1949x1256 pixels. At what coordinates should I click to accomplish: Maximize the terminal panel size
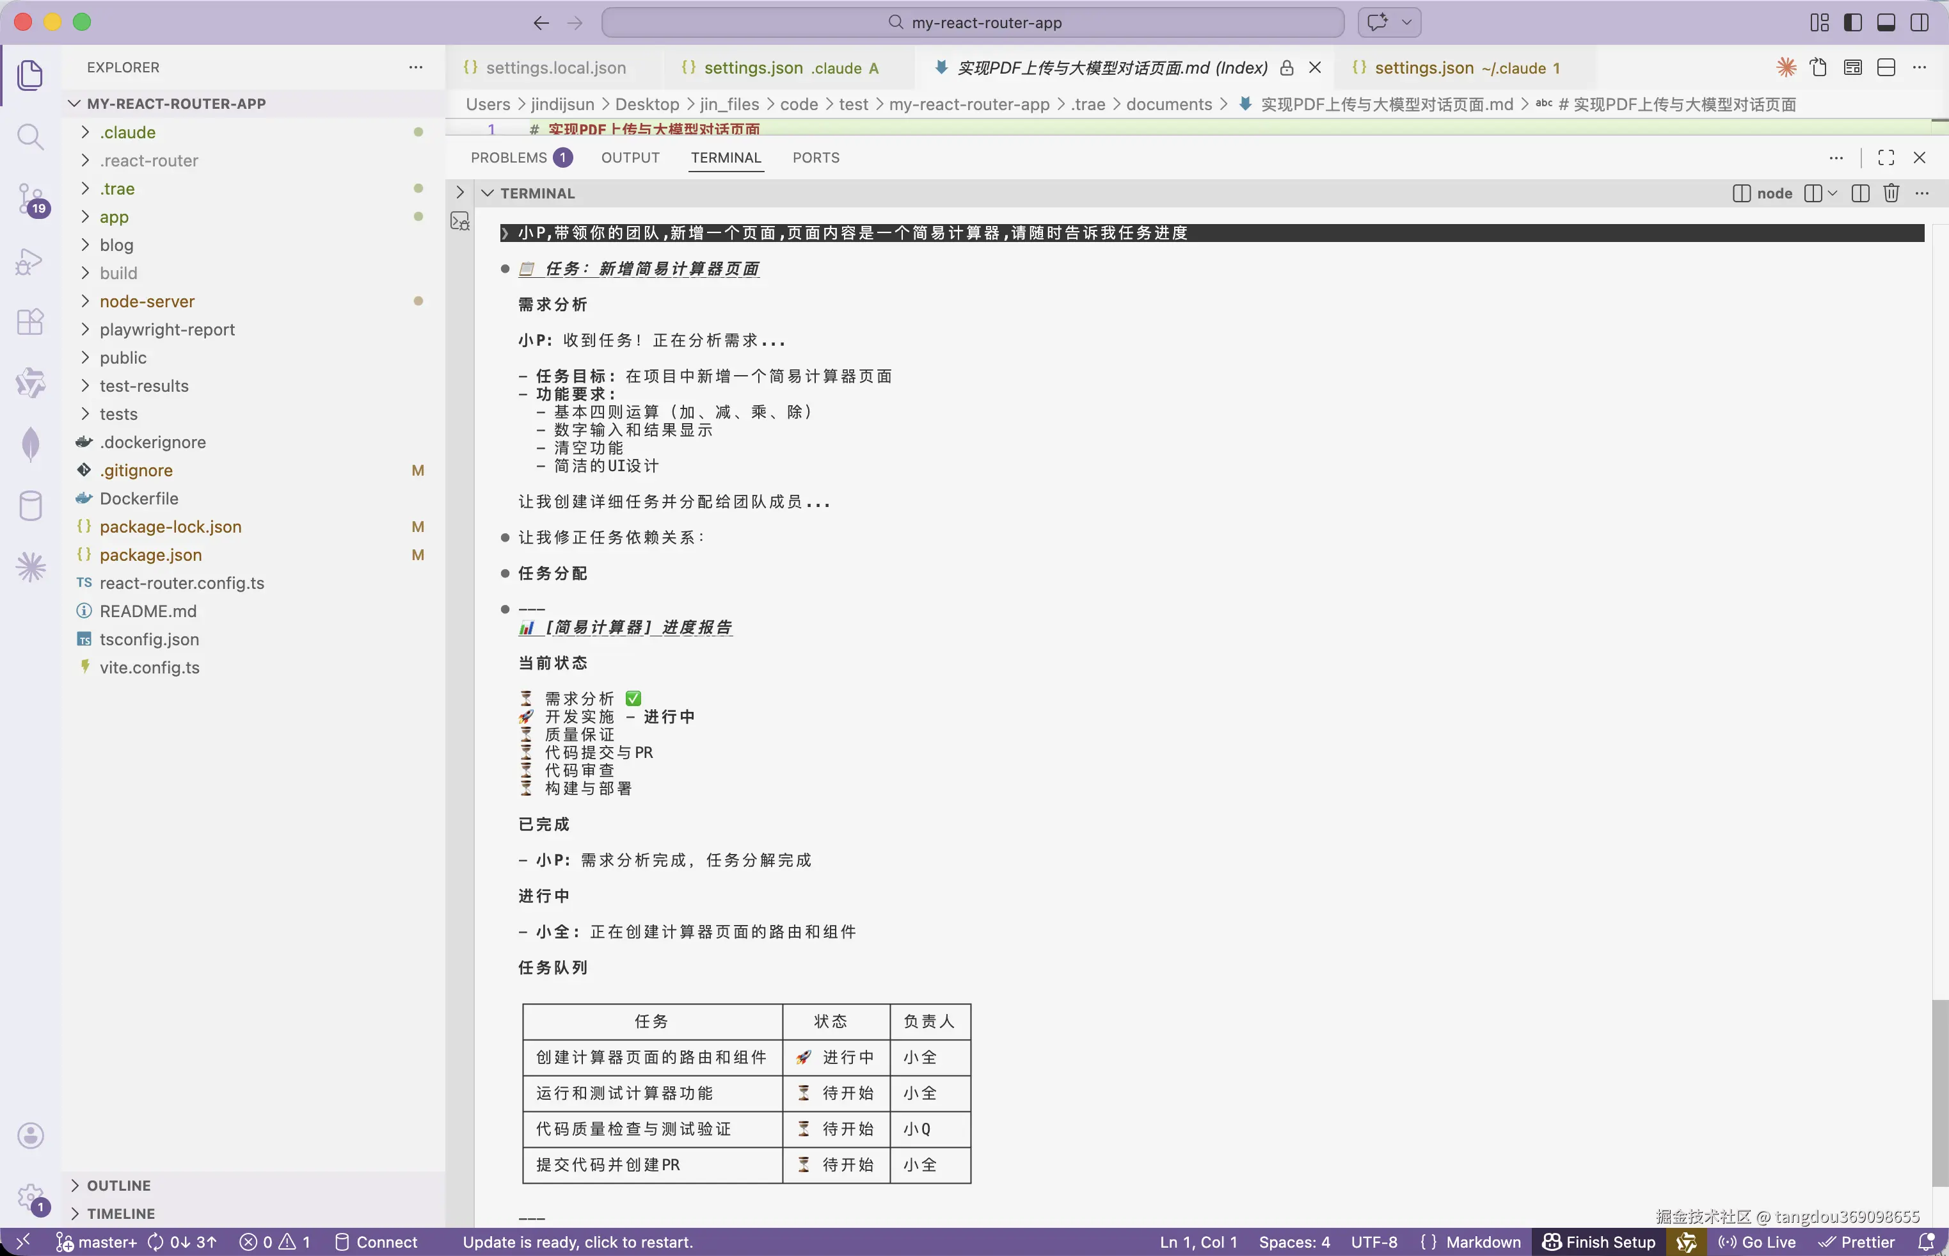click(x=1886, y=158)
